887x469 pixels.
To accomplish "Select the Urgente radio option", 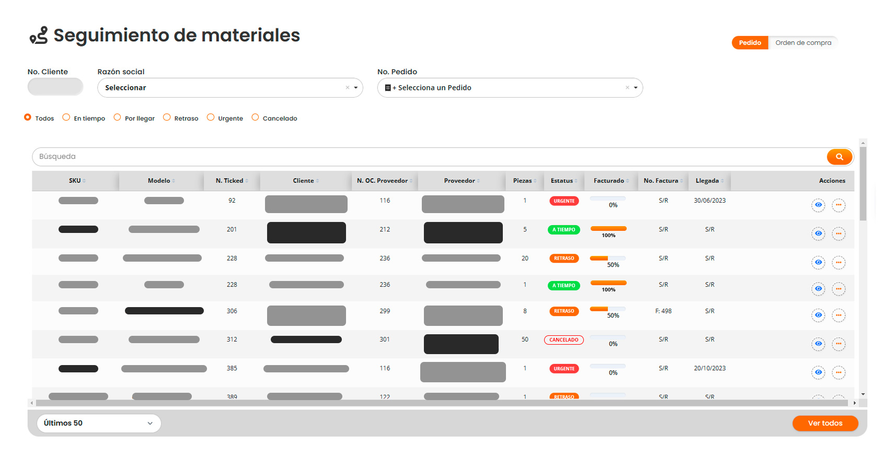I will [211, 118].
